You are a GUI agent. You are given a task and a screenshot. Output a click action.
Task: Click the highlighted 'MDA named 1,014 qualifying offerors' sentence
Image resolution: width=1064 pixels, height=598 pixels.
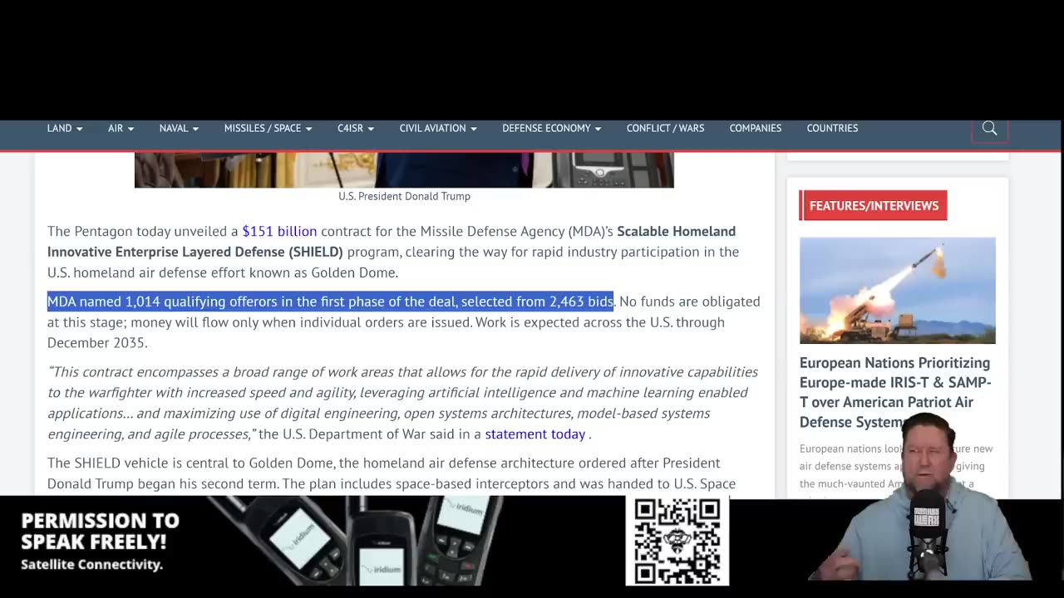(330, 301)
